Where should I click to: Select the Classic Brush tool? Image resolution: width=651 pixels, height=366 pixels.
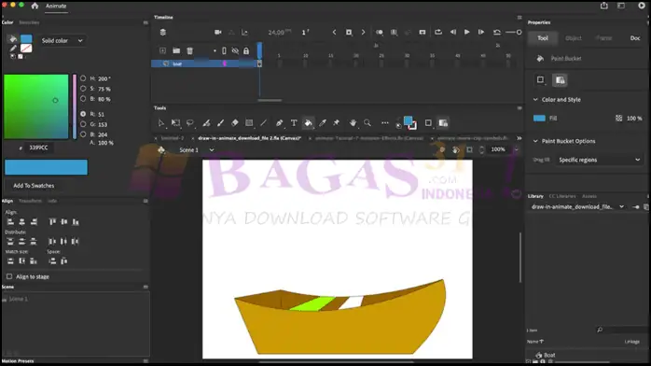(x=220, y=123)
